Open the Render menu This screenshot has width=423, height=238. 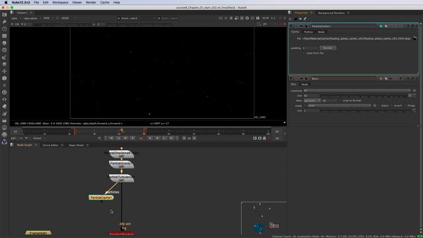[91, 3]
